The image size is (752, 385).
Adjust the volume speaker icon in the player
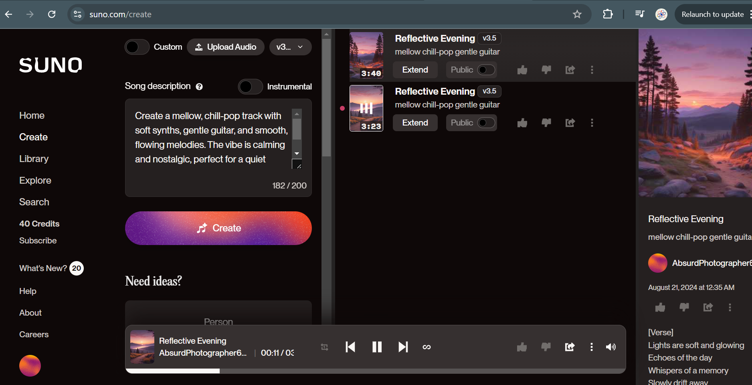click(610, 347)
